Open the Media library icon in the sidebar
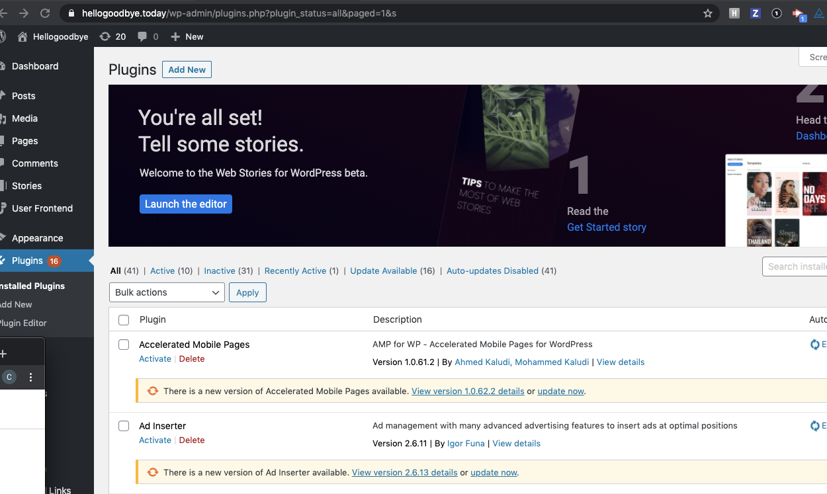Screen dimensions: 827x494 0,118
